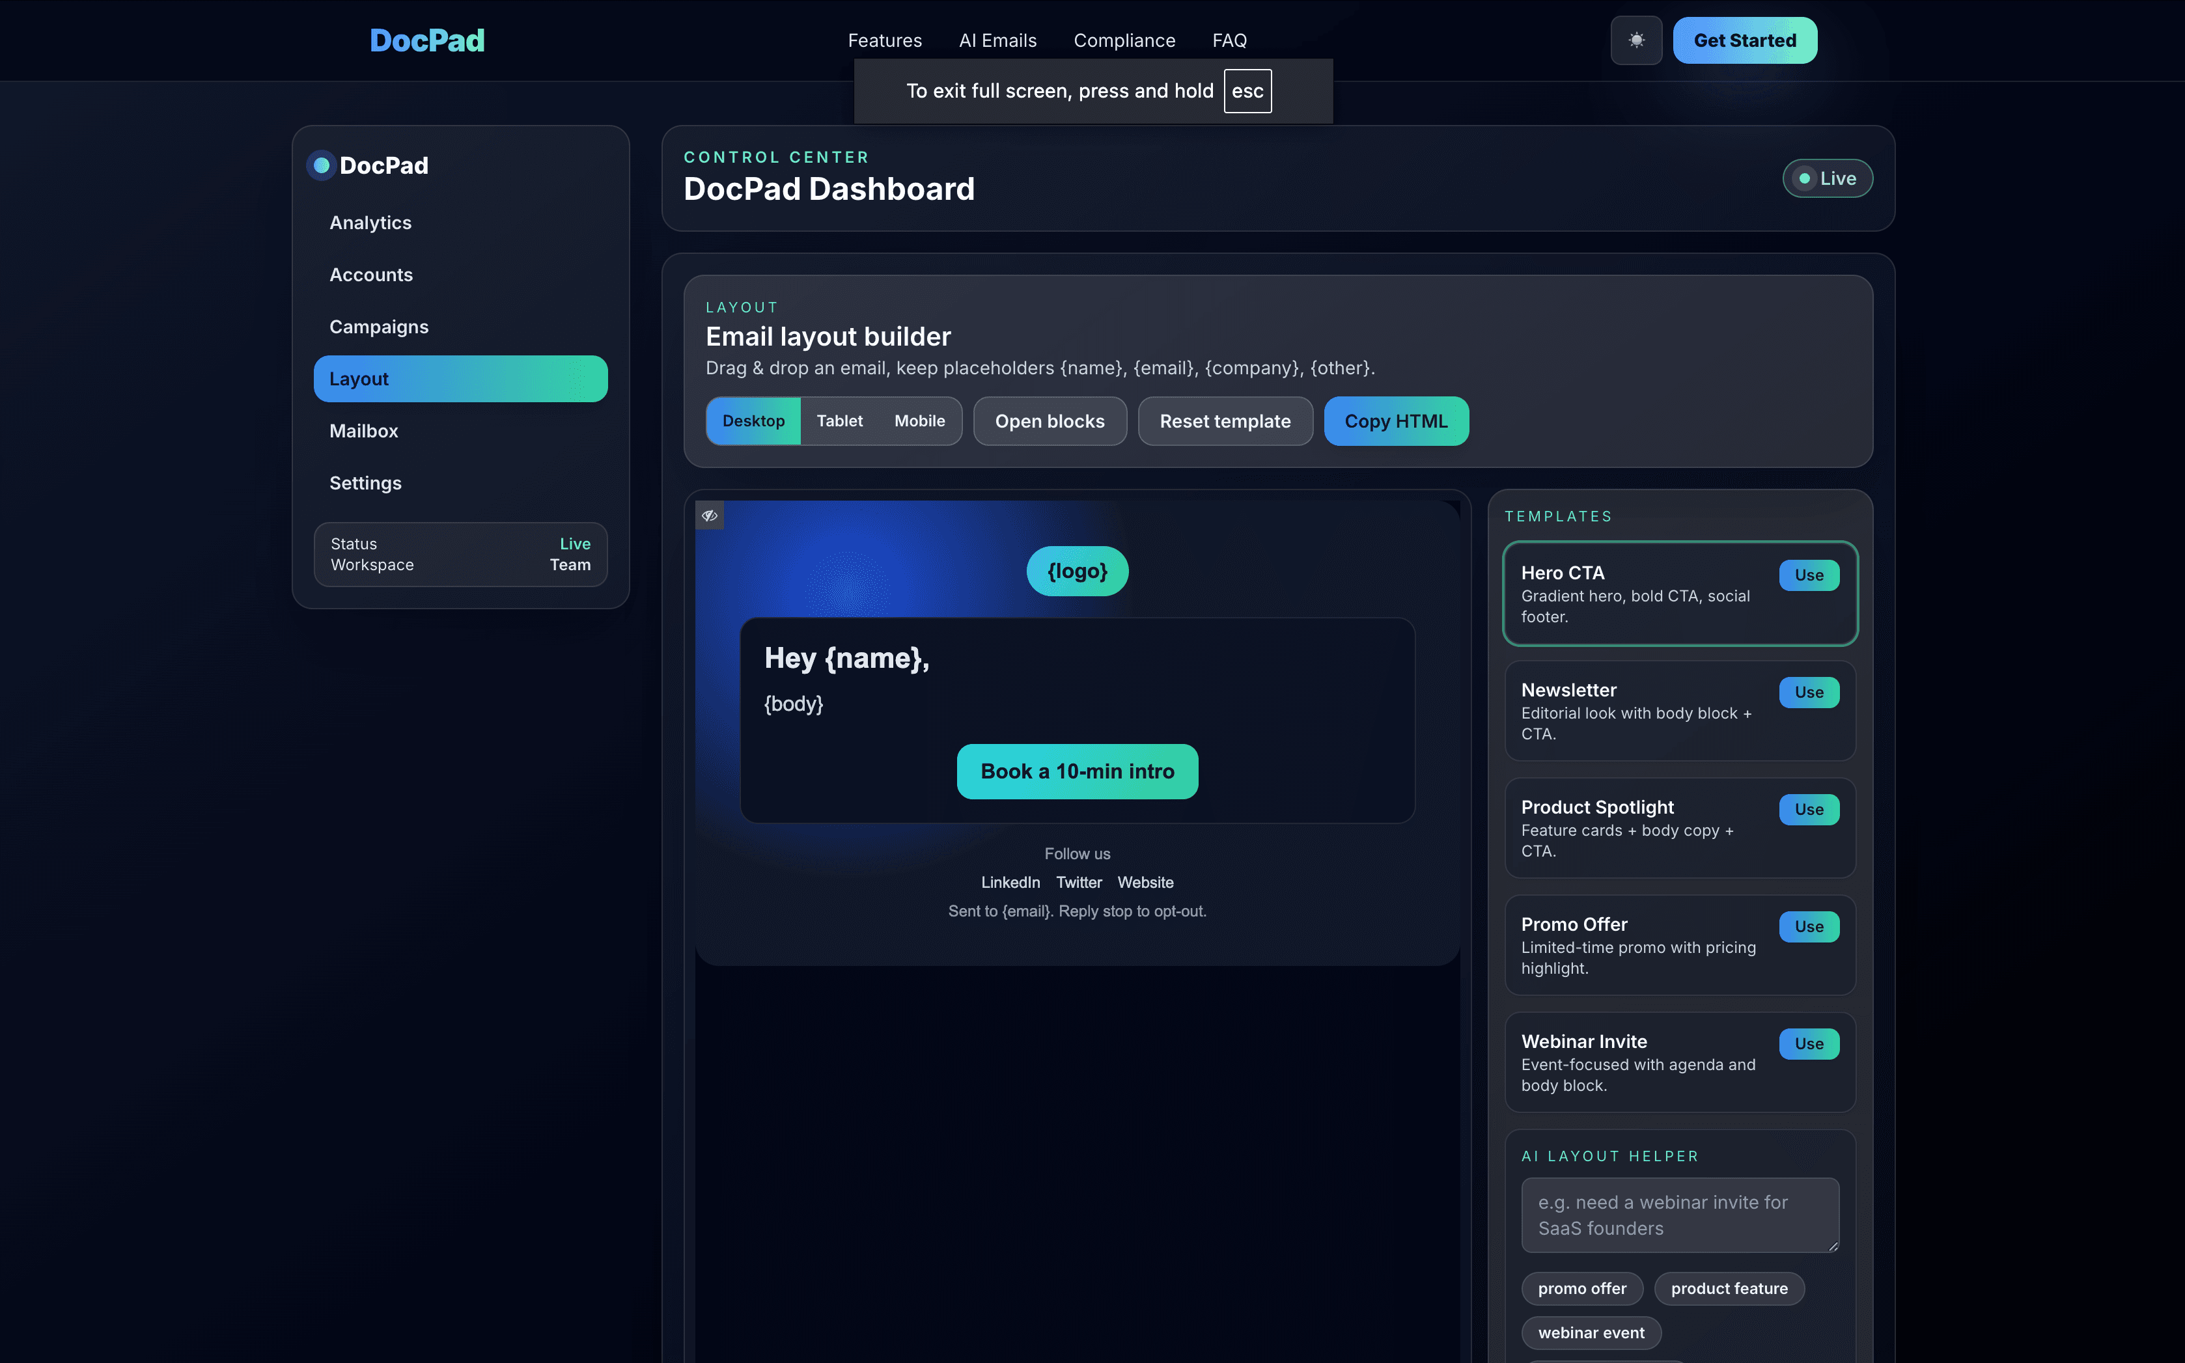Open the FAQ nav link
The image size is (2185, 1363).
1229,40
